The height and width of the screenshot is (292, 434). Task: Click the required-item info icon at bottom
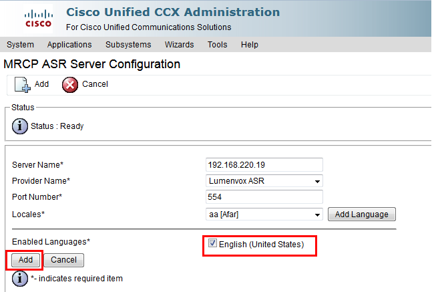coord(19,279)
